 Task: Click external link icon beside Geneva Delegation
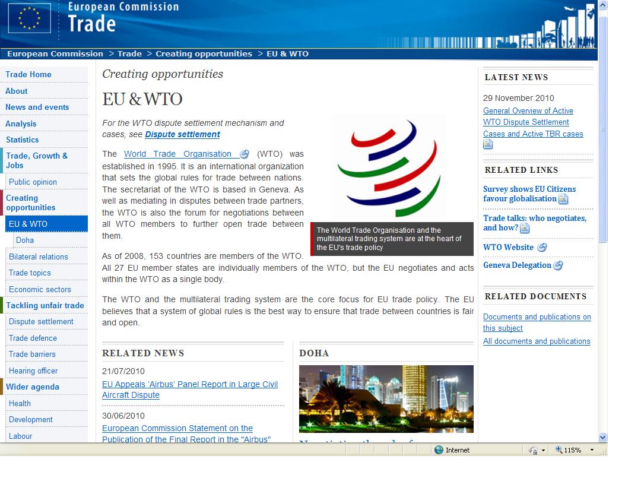pos(558,266)
